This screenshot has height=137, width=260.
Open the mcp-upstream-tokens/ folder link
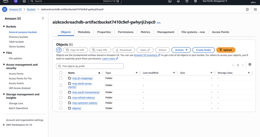click(x=85, y=103)
